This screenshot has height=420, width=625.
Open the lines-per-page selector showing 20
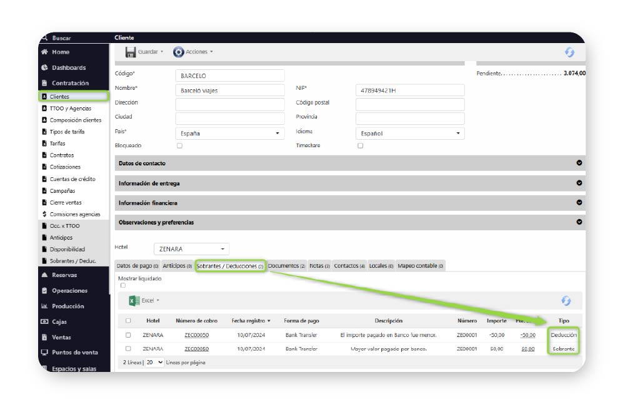[x=154, y=362]
